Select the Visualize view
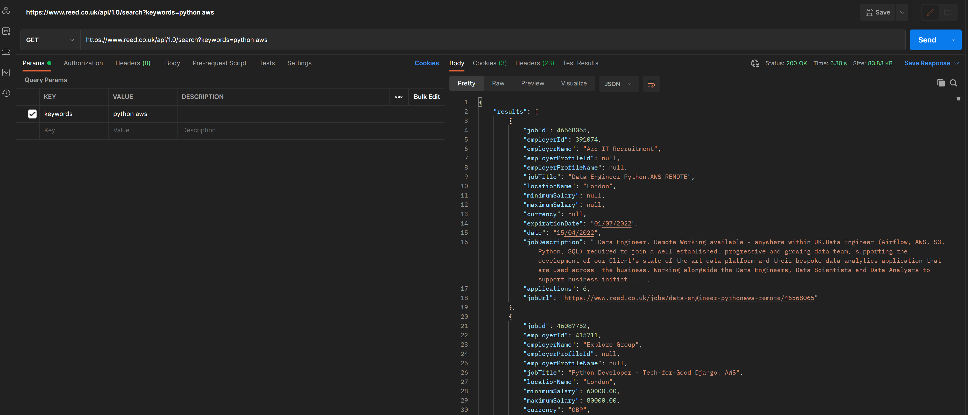This screenshot has height=415, width=968. [574, 83]
